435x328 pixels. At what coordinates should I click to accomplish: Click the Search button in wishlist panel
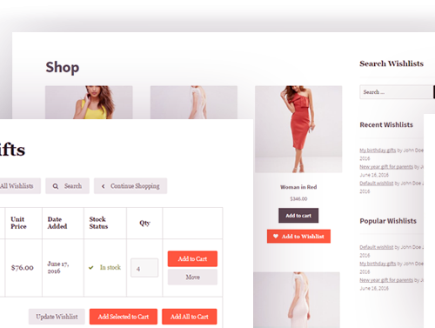click(x=67, y=186)
